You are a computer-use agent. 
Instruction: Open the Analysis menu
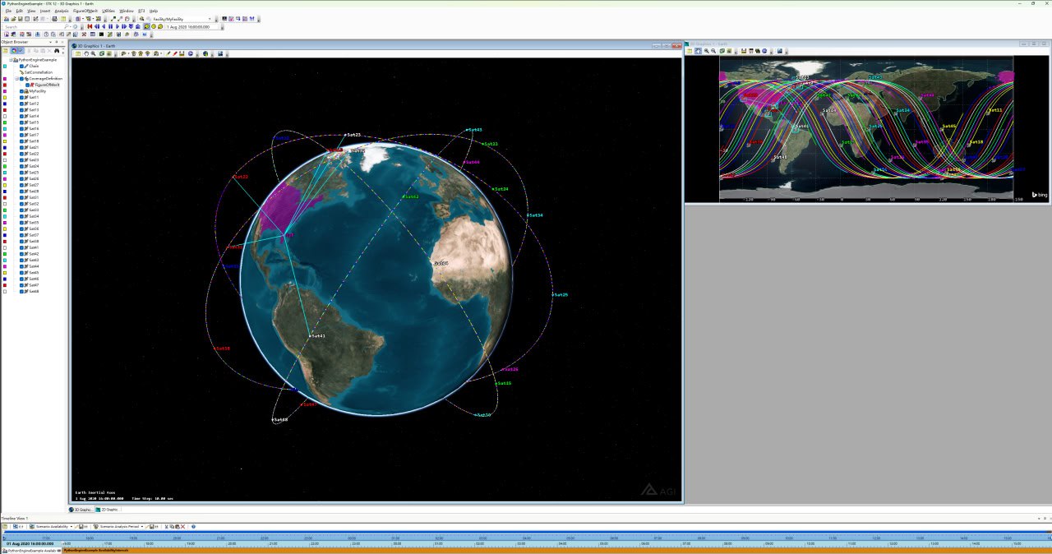tap(62, 11)
